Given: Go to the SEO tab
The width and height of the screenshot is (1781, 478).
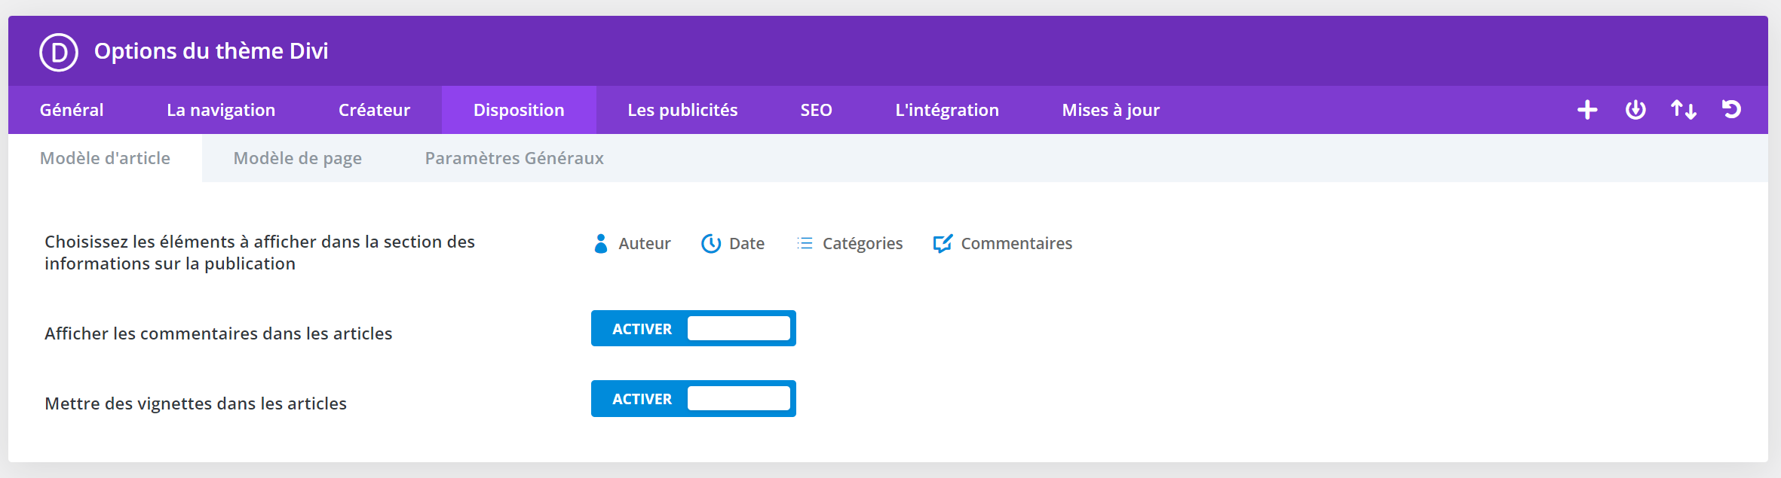Looking at the screenshot, I should [x=816, y=110].
